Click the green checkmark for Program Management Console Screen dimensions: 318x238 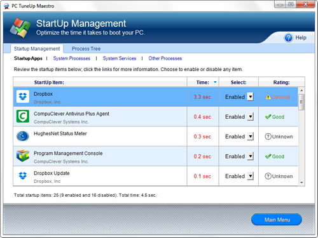[x=268, y=156]
